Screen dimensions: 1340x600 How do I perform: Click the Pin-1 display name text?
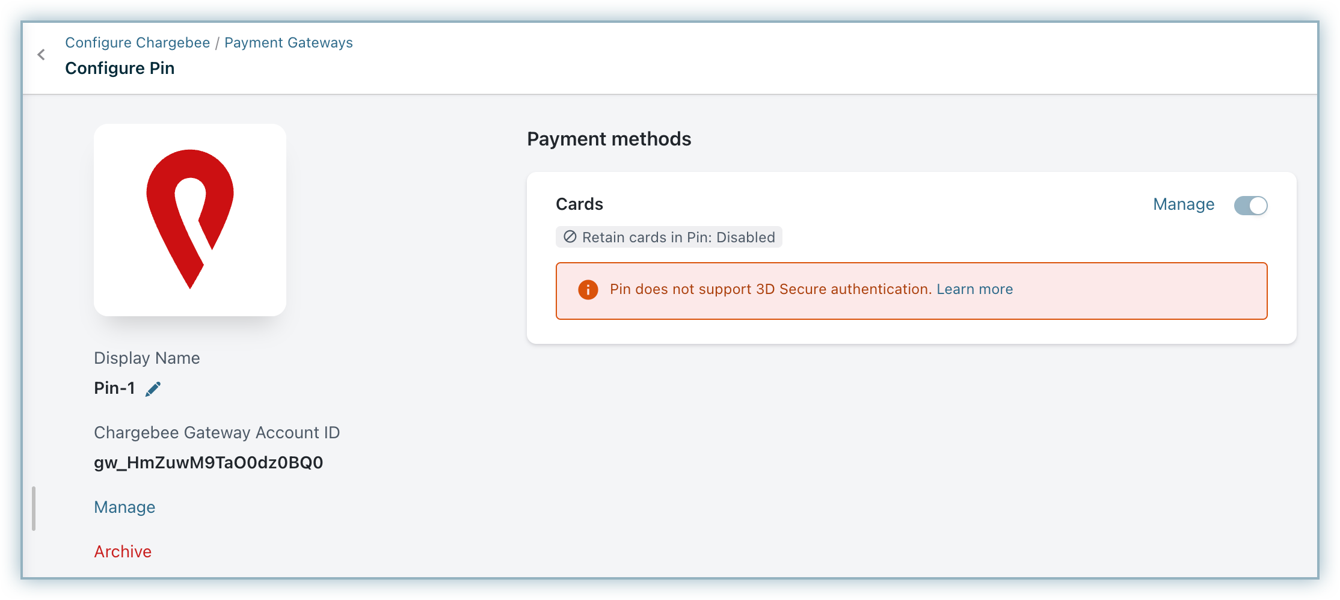click(114, 388)
